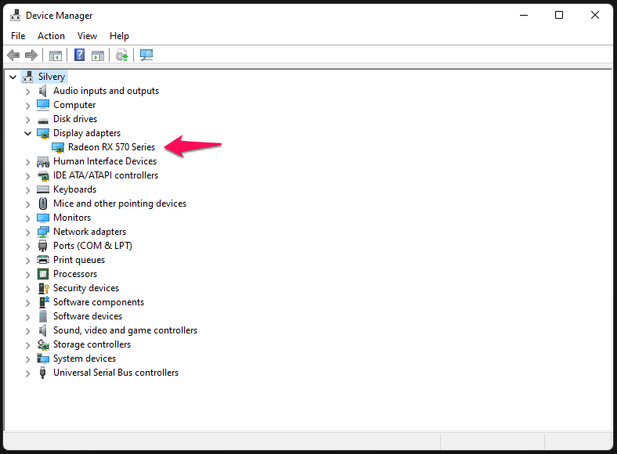This screenshot has height=454, width=617.
Task: Click the Device Manager title bar icon
Action: [x=16, y=15]
